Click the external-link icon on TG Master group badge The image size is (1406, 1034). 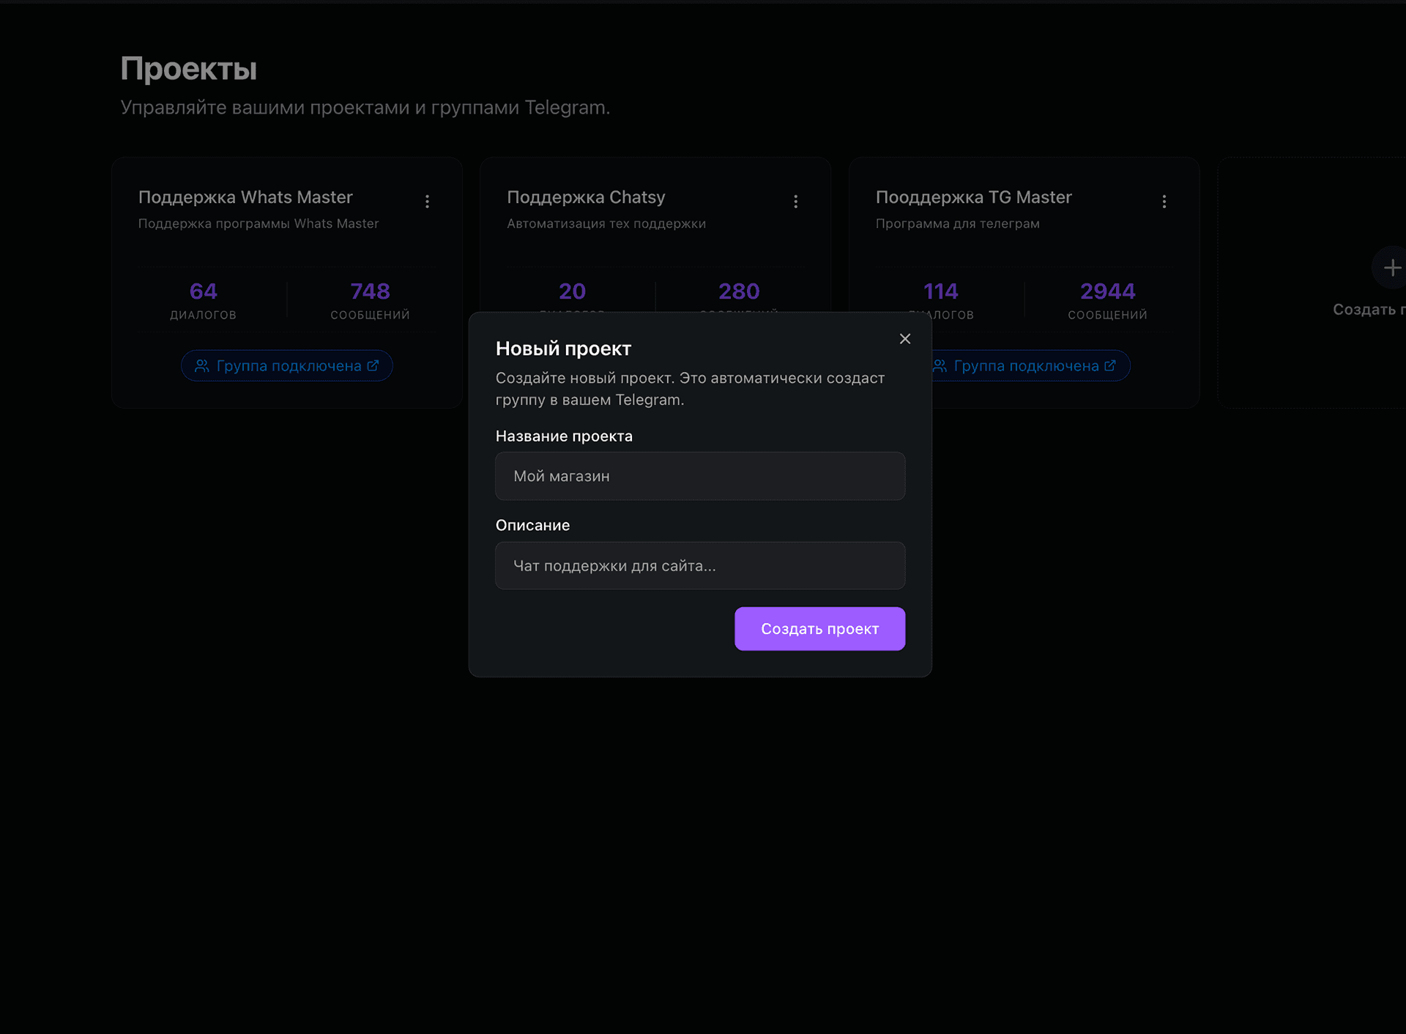point(1112,365)
